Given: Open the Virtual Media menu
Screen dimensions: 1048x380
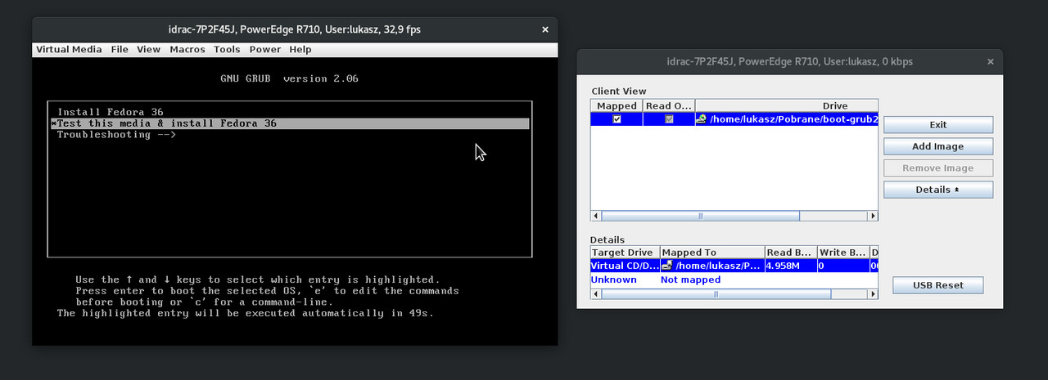Looking at the screenshot, I should point(69,49).
